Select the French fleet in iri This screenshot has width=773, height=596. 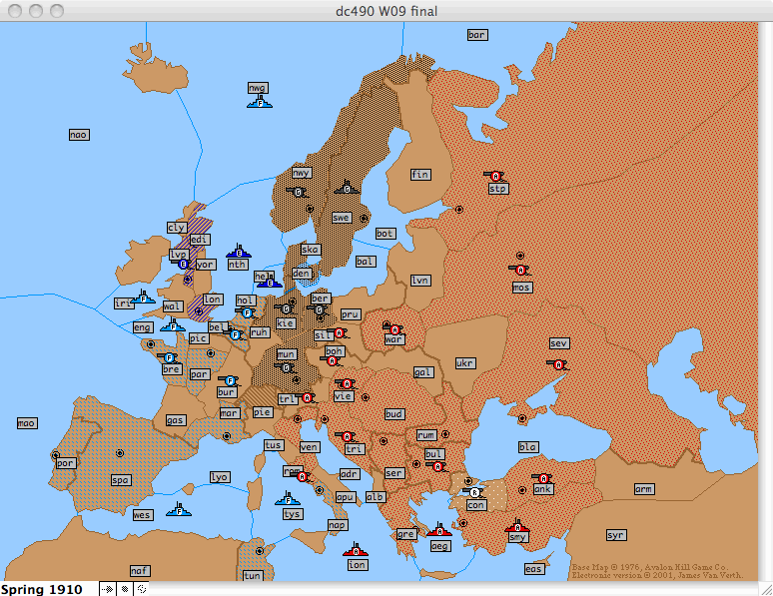click(x=143, y=298)
